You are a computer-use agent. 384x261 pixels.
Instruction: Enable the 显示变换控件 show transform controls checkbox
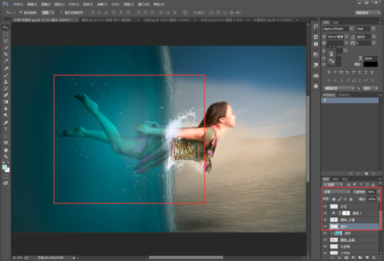(62, 13)
